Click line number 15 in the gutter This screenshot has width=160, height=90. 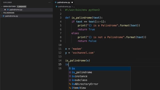tap(60, 64)
